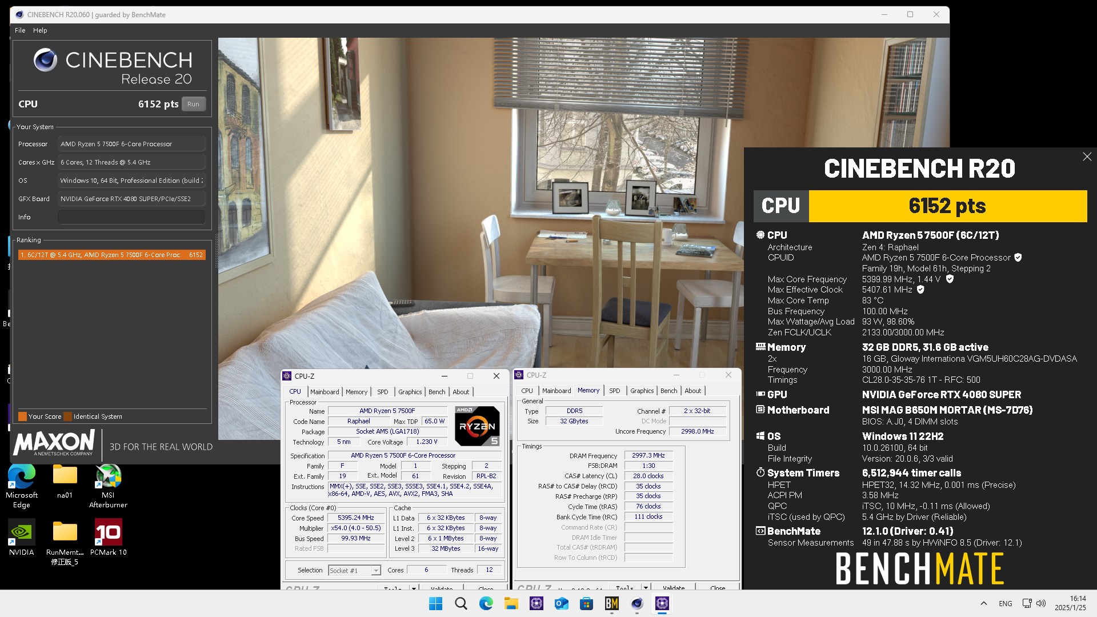
Task: Switch to the Mainboard tab in left CPU-Z window
Action: 325,392
